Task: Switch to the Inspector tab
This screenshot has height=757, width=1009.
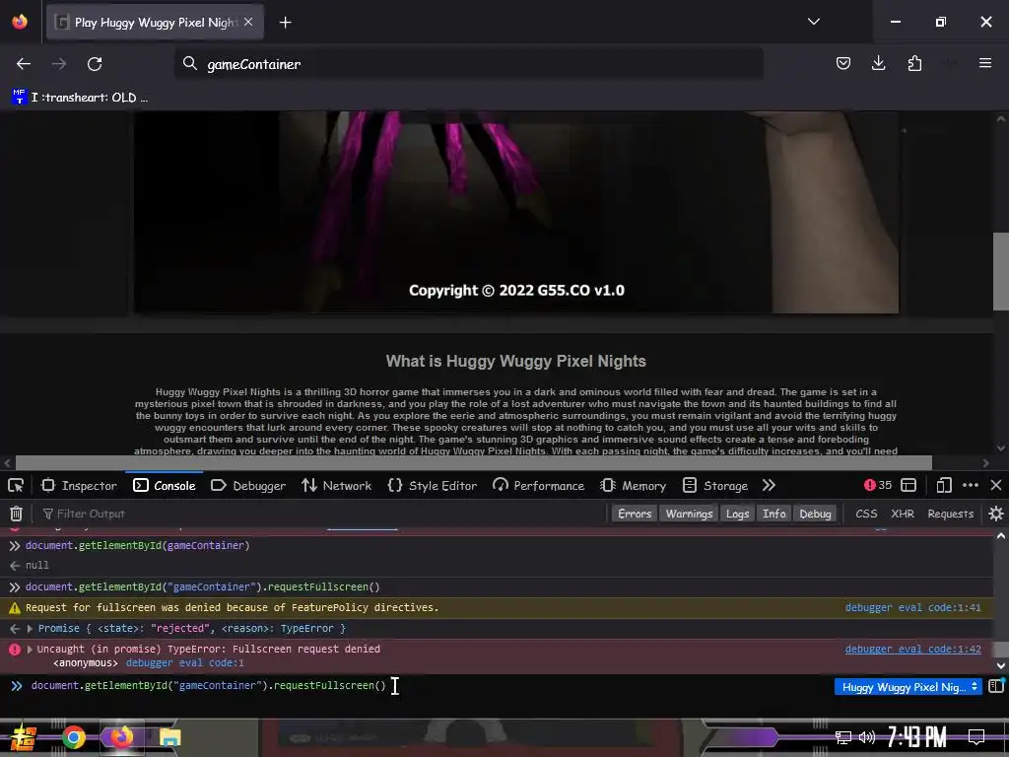Action: tap(79, 485)
